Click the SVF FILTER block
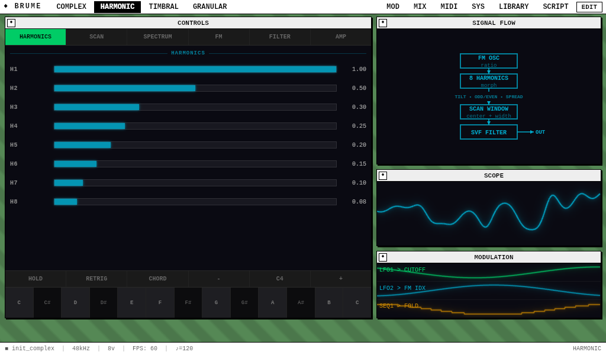This screenshot has width=606, height=355. coord(489,132)
